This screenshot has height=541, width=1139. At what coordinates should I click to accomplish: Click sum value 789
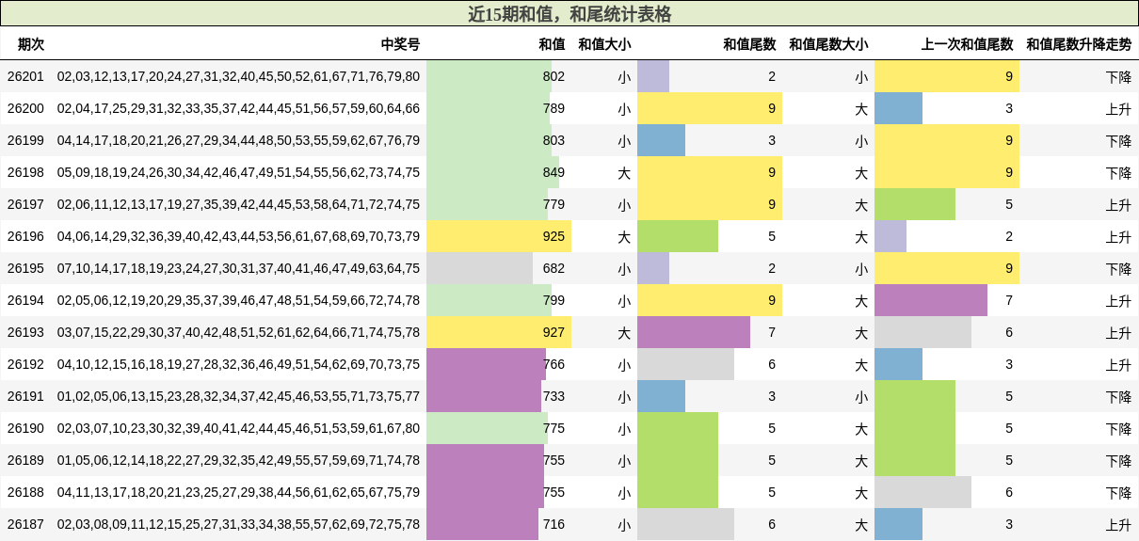point(553,108)
